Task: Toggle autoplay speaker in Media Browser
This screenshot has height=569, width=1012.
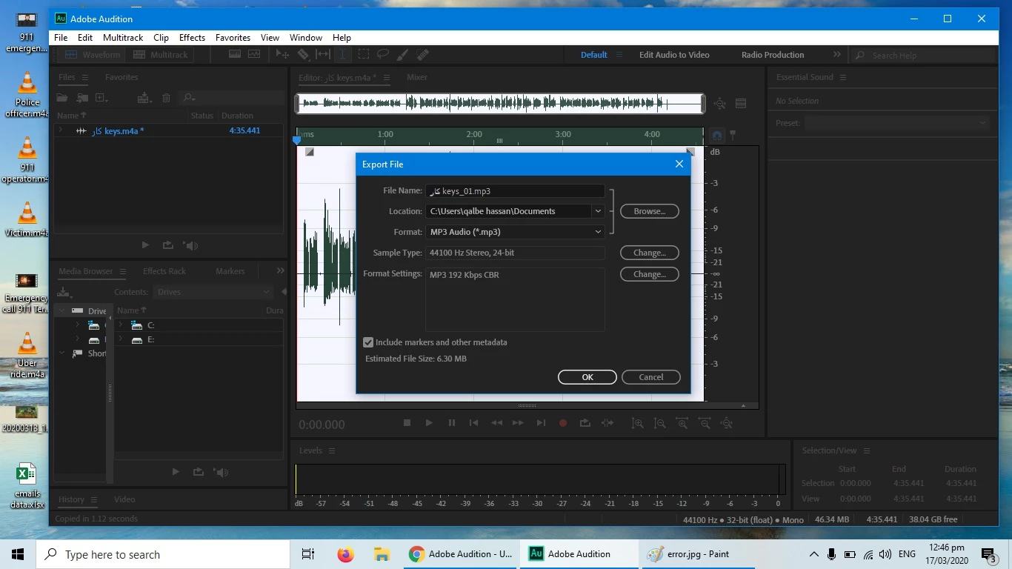Action: click(x=222, y=472)
